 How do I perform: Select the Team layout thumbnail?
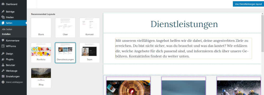89,53
